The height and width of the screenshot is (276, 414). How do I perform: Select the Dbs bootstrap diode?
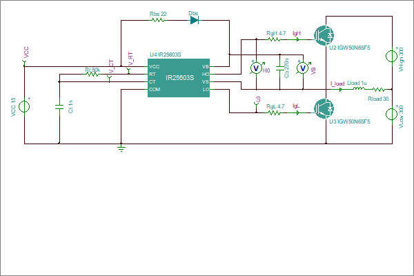click(x=195, y=20)
